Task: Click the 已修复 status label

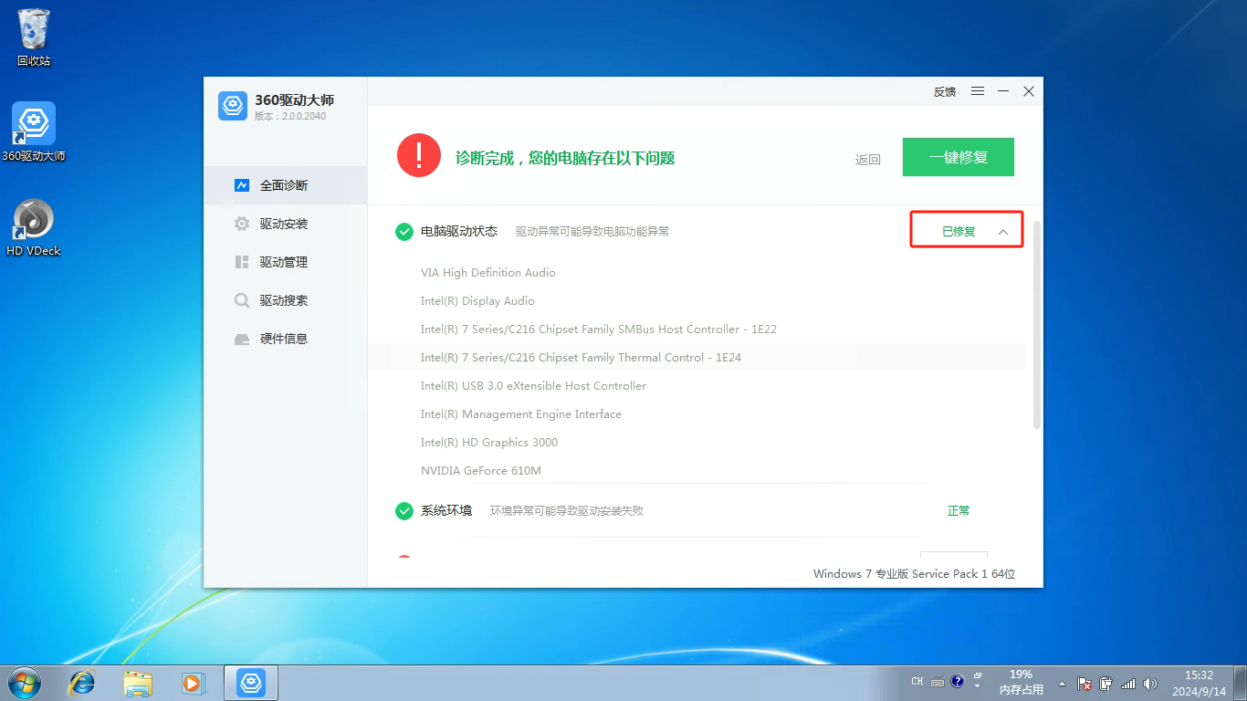Action: tap(959, 232)
